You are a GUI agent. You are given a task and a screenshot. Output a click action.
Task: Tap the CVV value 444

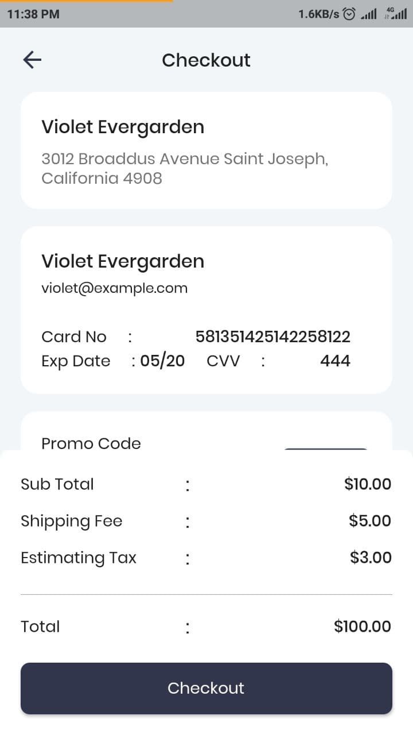(335, 361)
